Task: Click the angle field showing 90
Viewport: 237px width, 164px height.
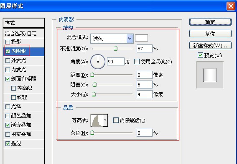Action: point(116,62)
